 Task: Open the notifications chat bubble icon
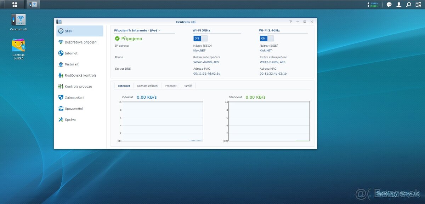(x=389, y=5)
